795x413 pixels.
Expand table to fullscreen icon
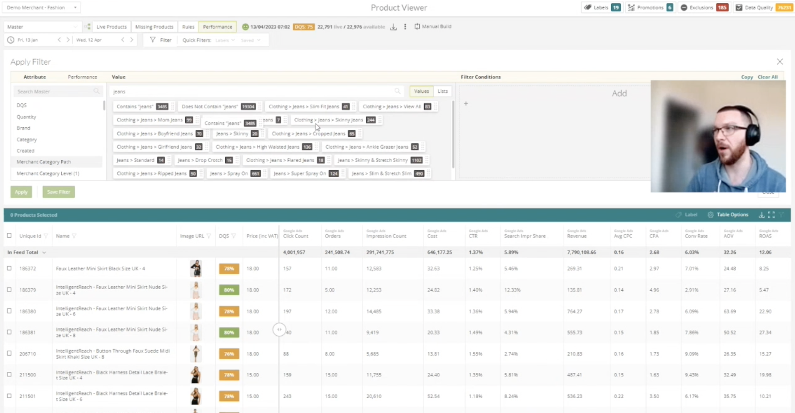click(x=771, y=215)
